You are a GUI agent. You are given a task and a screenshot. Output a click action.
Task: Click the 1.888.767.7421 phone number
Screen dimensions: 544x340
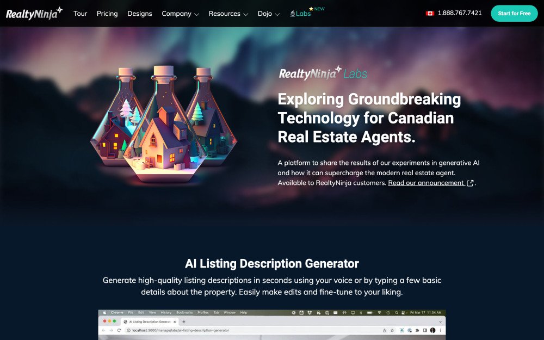(460, 13)
